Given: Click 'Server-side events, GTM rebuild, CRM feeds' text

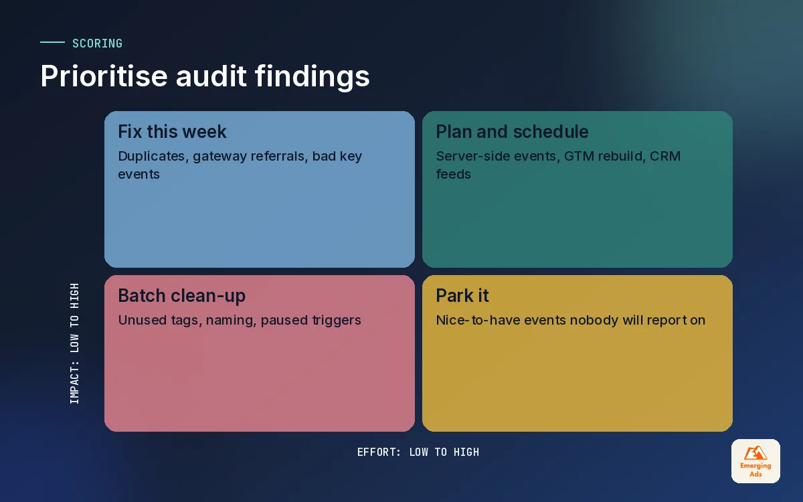Looking at the screenshot, I should pos(558,165).
